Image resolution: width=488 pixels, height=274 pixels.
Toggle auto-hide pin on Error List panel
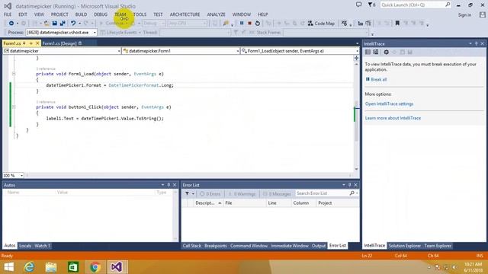pyautogui.click(x=349, y=185)
